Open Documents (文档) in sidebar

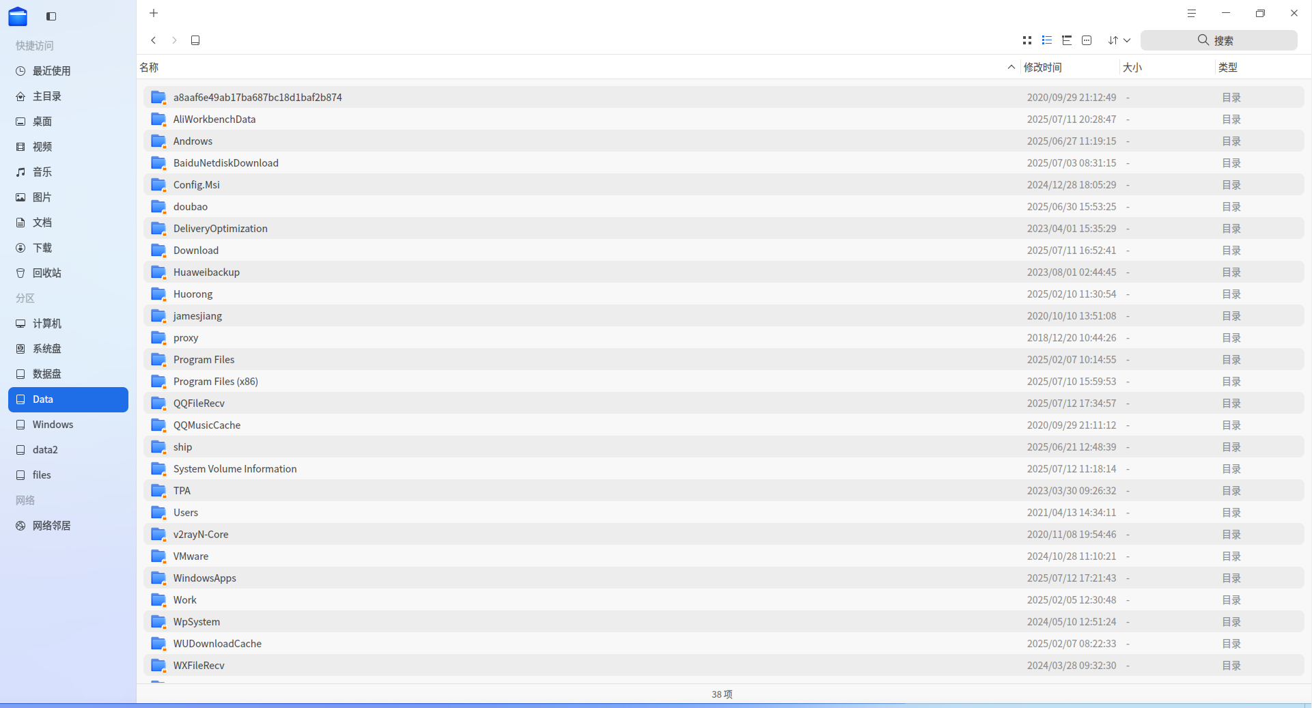(x=68, y=223)
